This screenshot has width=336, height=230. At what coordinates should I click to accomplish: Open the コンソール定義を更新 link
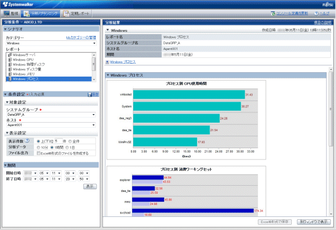[292, 14]
